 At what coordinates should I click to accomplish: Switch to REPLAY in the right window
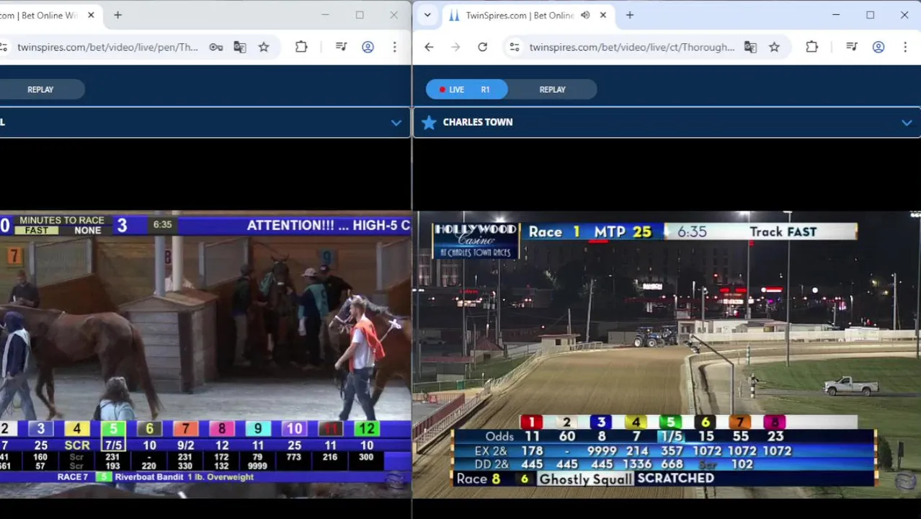[x=553, y=89]
